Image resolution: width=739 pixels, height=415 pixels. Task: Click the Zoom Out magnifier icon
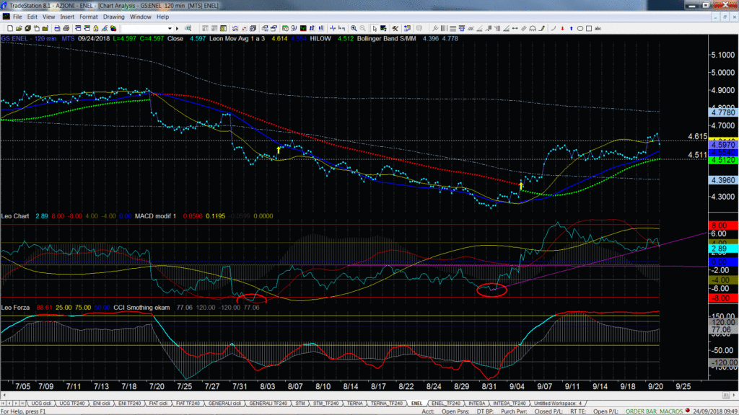click(x=362, y=28)
